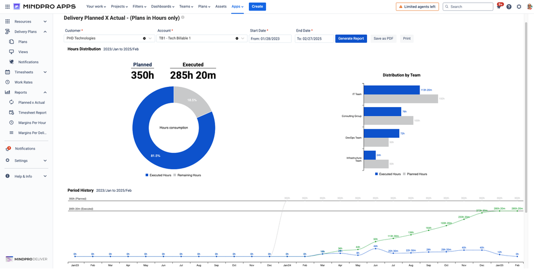The image size is (534, 269).
Task: Expand the Timesheets sidebar section
Action: (x=45, y=72)
